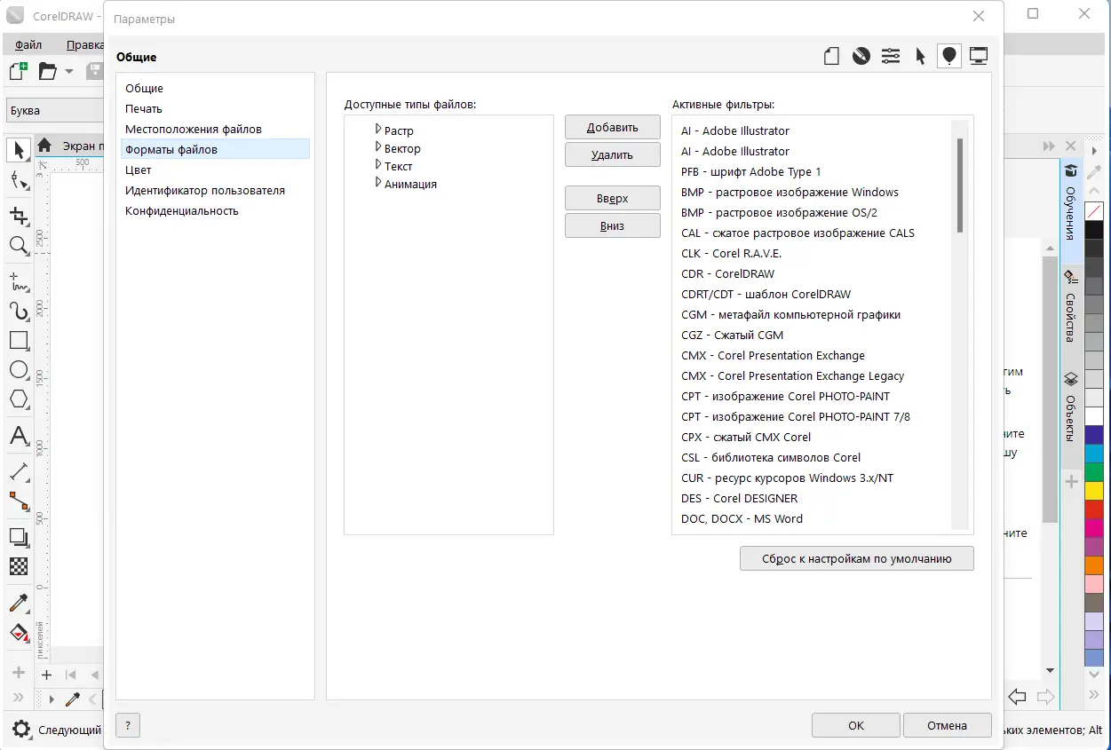Screen dimensions: 1111x750
Task: Open the Workspace monitor icon
Action: pyautogui.click(x=979, y=57)
